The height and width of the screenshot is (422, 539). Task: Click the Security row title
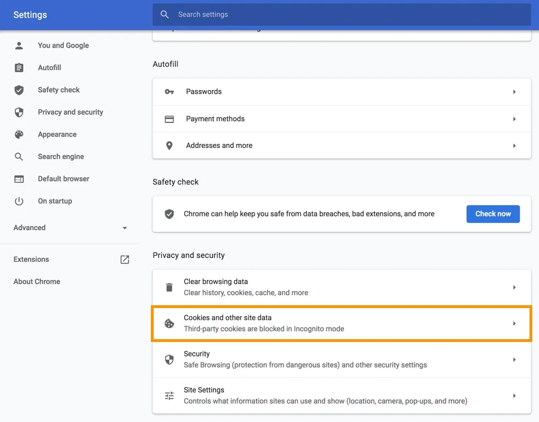click(x=197, y=354)
